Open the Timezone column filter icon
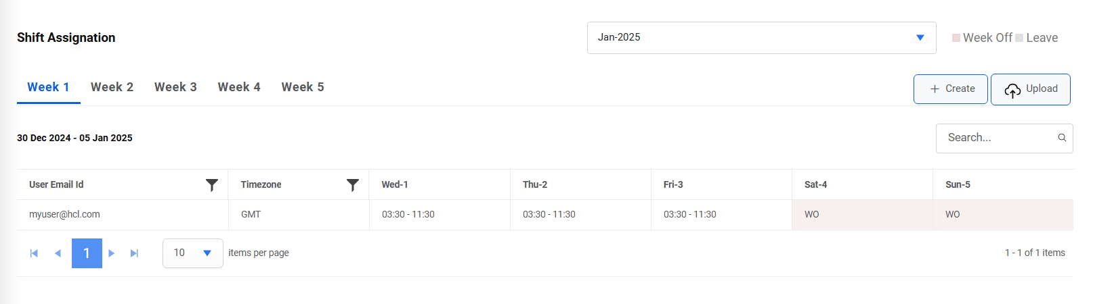This screenshot has height=304, width=1093. pyautogui.click(x=353, y=184)
